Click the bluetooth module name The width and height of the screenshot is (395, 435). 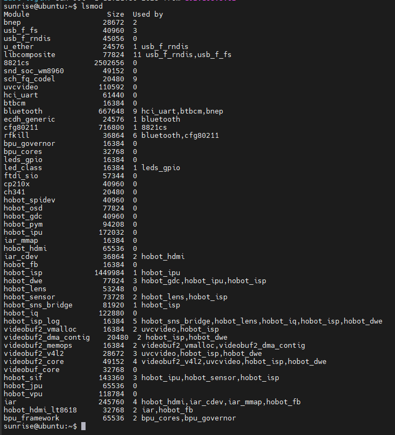pos(23,111)
